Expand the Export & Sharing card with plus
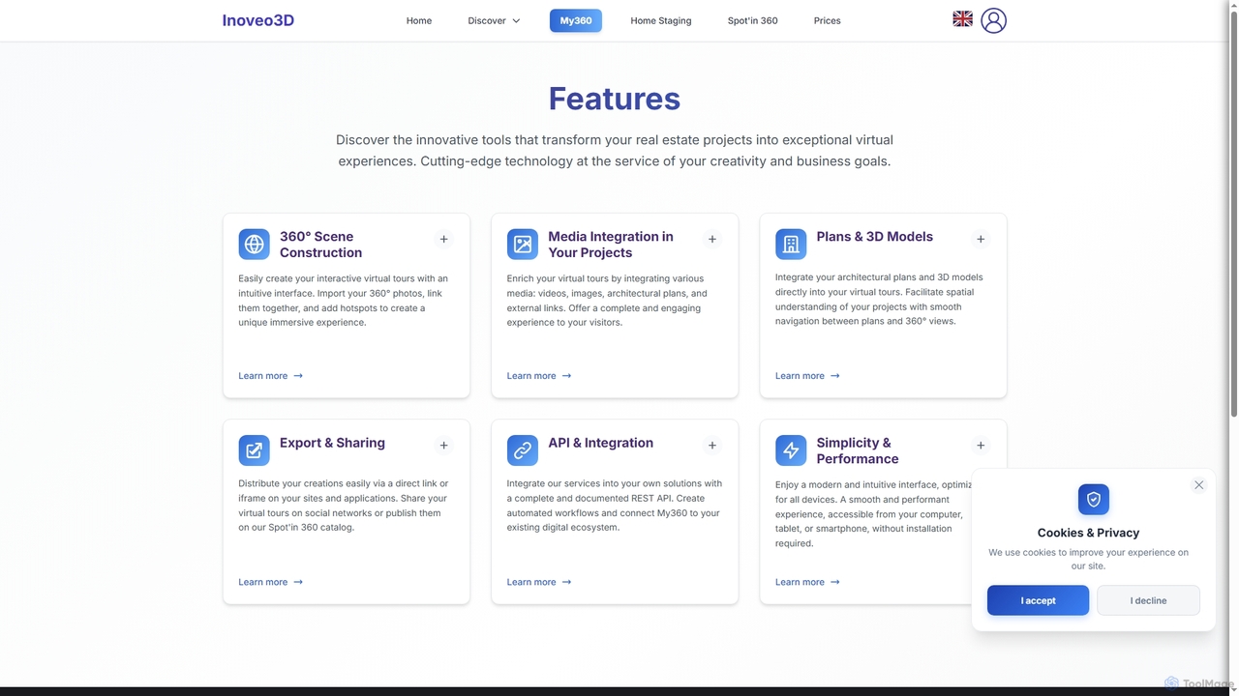This screenshot has width=1239, height=696. coord(443,446)
